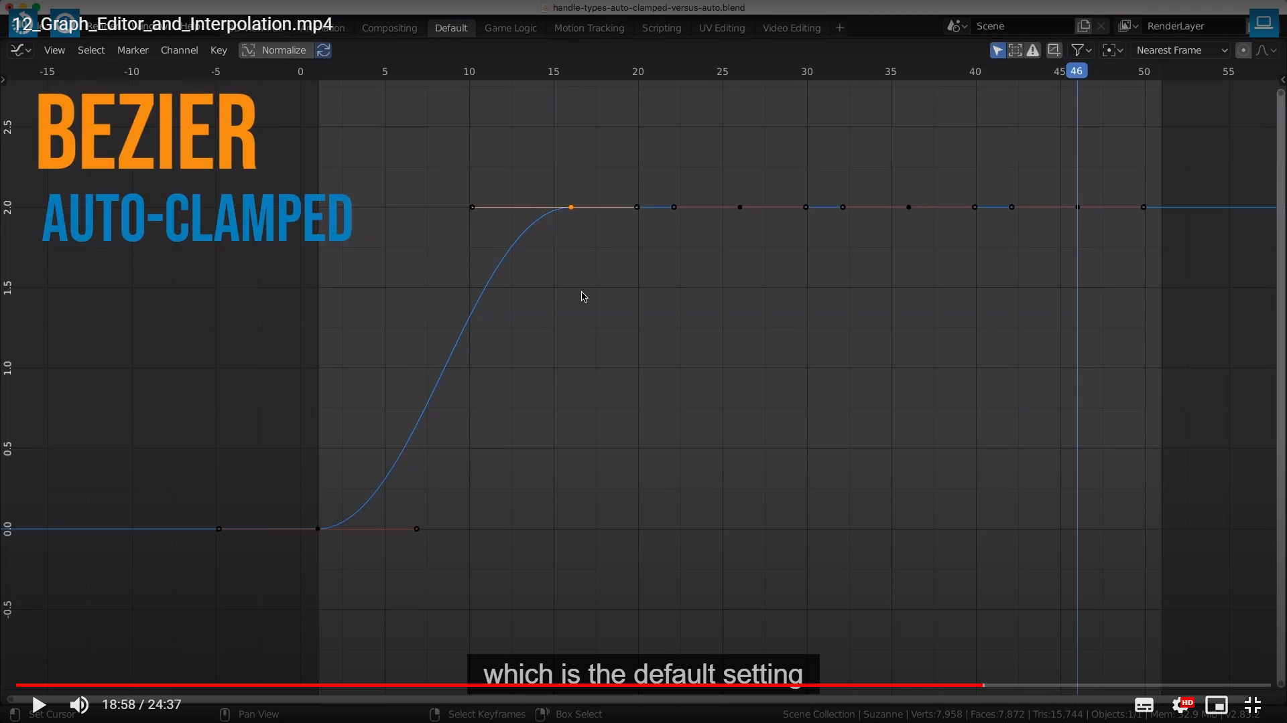This screenshot has height=723, width=1287.
Task: Click the create ghost curves icon
Action: coord(1054,50)
